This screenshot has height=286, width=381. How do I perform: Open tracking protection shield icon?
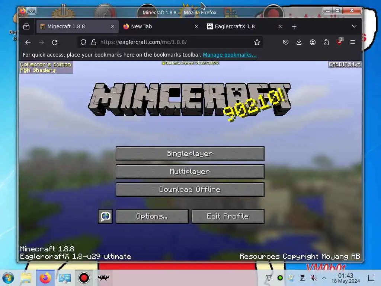click(83, 42)
